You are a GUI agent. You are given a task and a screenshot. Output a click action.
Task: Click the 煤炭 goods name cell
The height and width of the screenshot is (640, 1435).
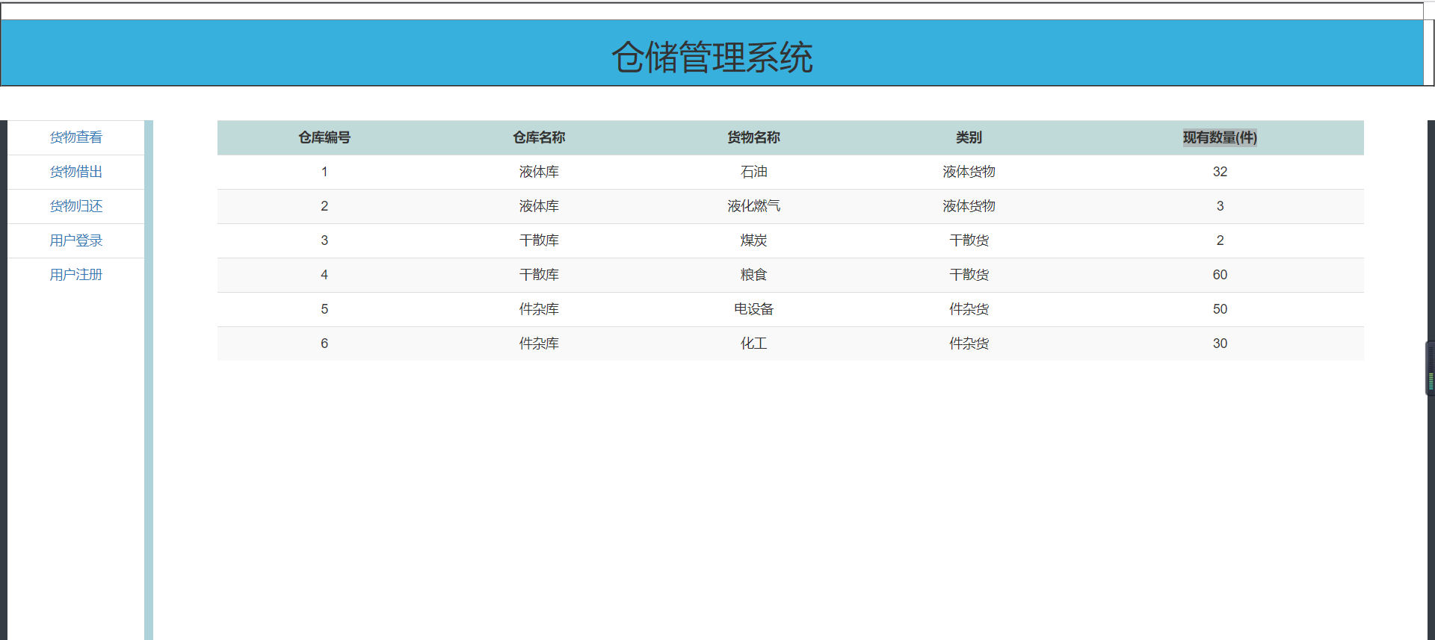(x=753, y=240)
